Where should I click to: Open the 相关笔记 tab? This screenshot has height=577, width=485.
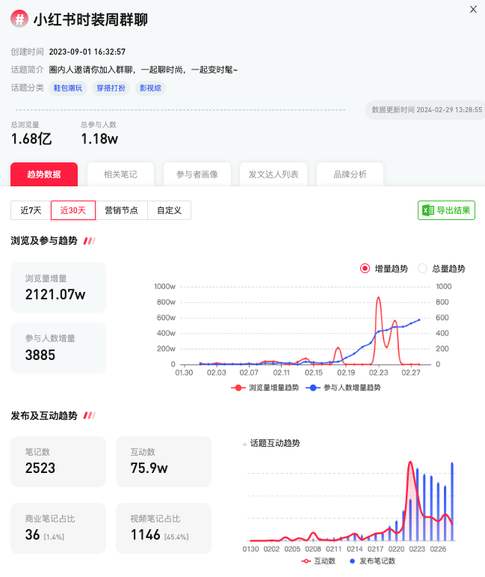(x=120, y=174)
